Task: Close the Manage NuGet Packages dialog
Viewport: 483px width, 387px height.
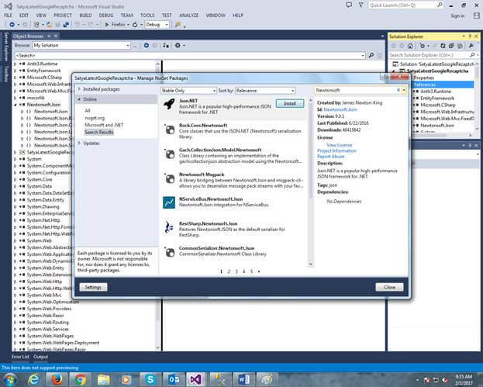Action: [389, 287]
